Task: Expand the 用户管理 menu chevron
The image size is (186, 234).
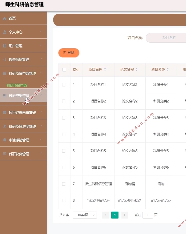Action: pos(41,45)
